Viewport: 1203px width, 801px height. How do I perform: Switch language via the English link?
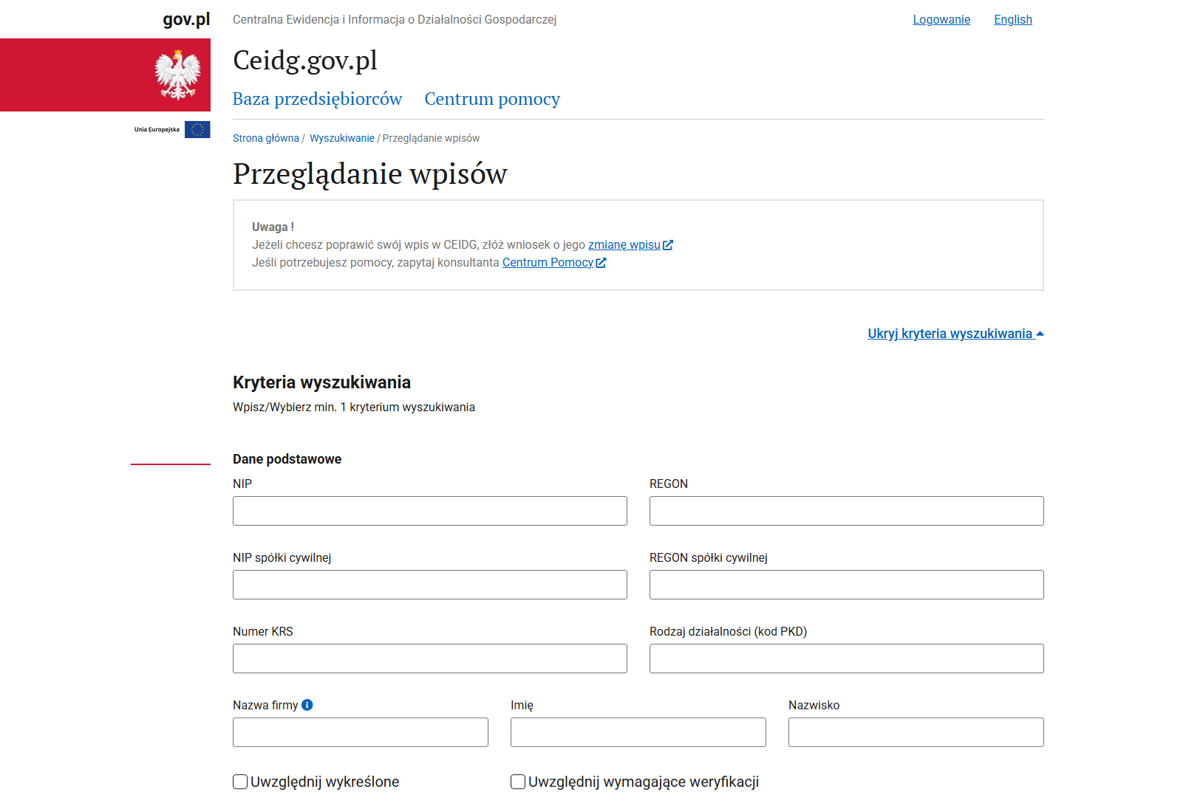(1013, 20)
